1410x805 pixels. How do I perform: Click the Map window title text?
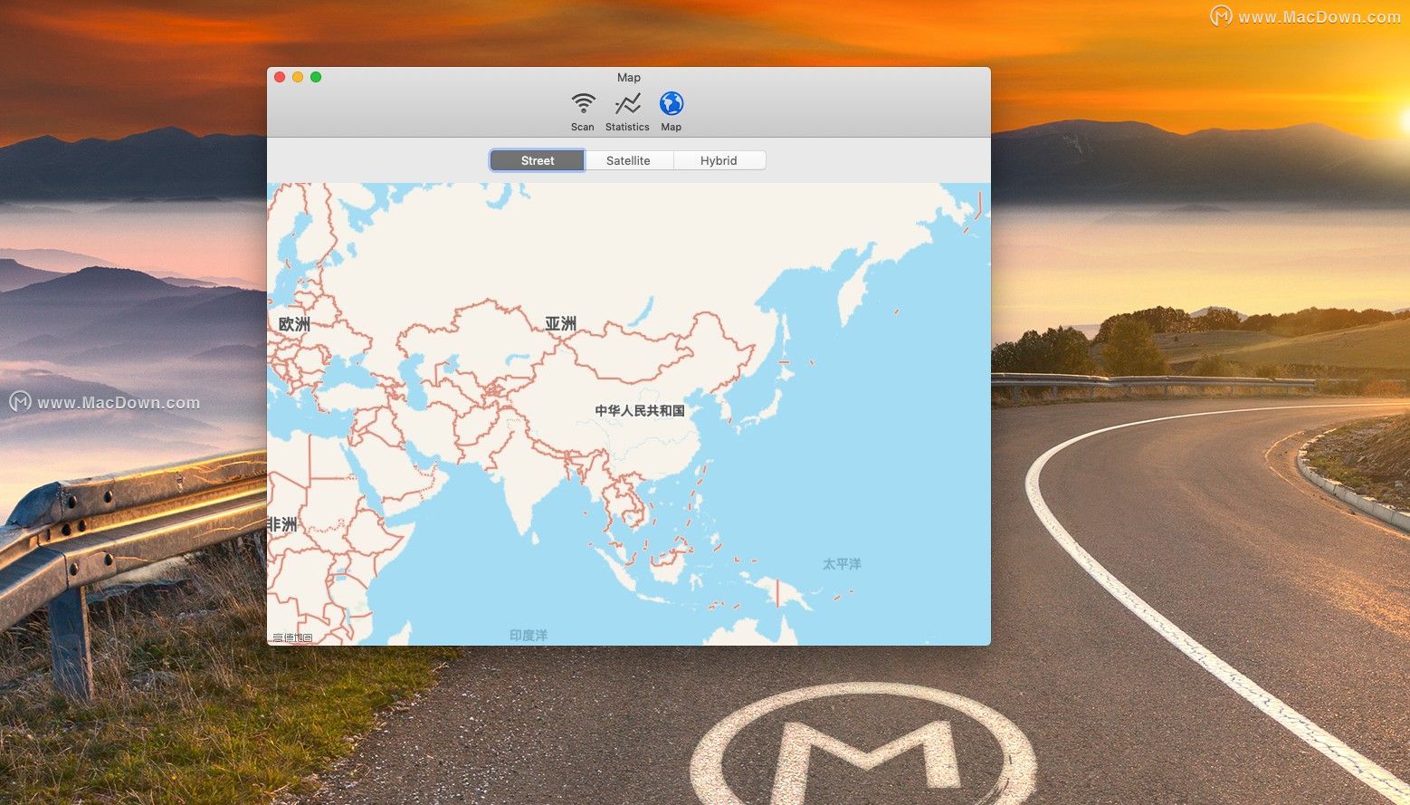pos(629,78)
